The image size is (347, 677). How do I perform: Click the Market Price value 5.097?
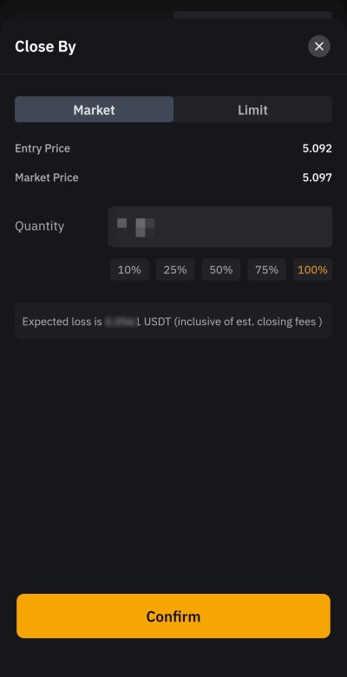(317, 178)
